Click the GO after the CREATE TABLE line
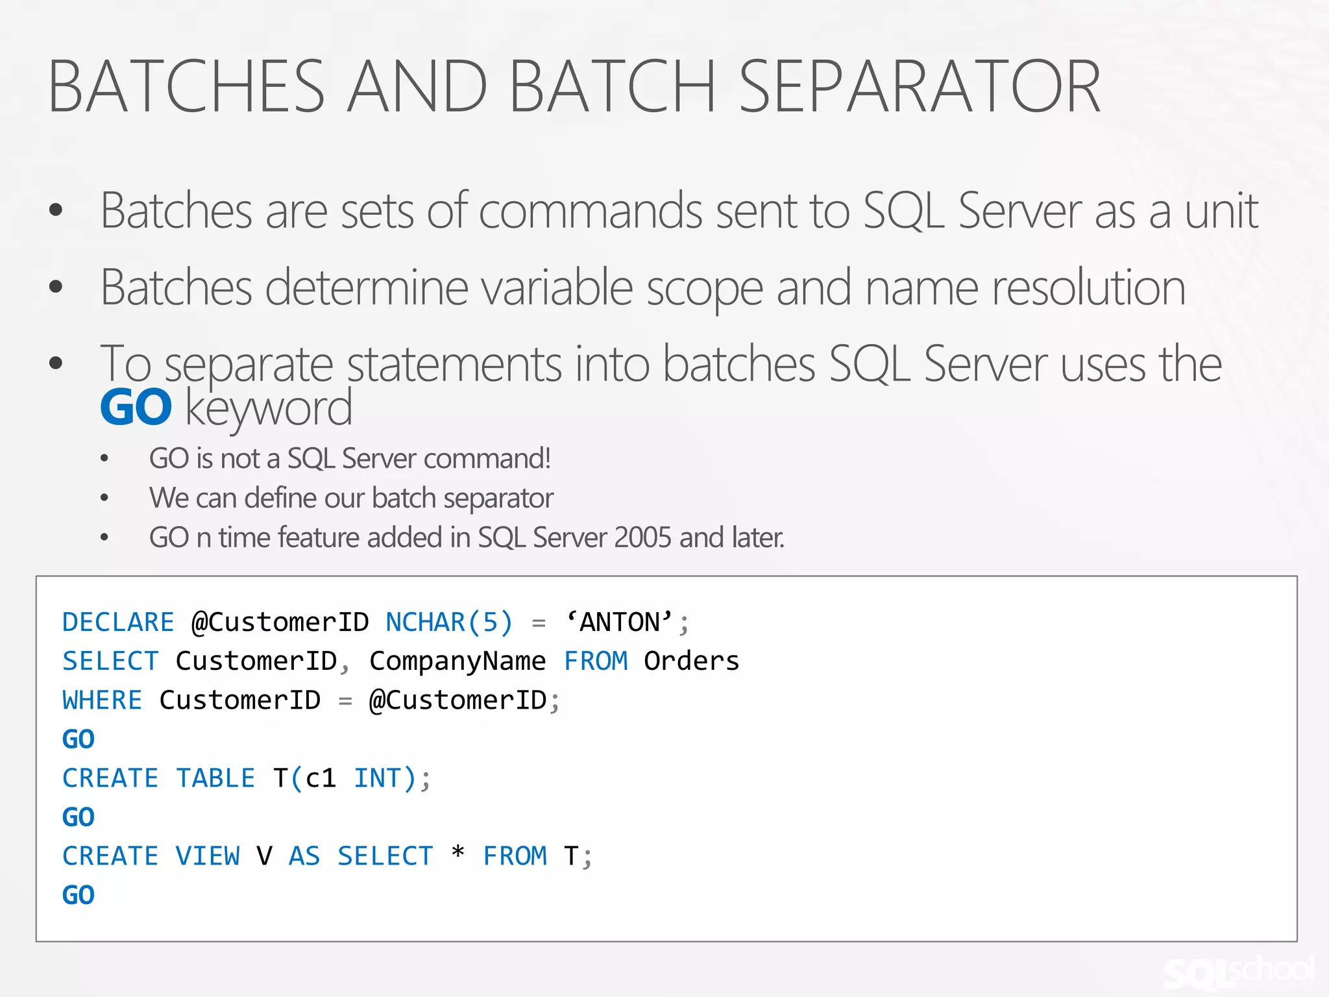This screenshot has width=1329, height=997. [x=79, y=817]
